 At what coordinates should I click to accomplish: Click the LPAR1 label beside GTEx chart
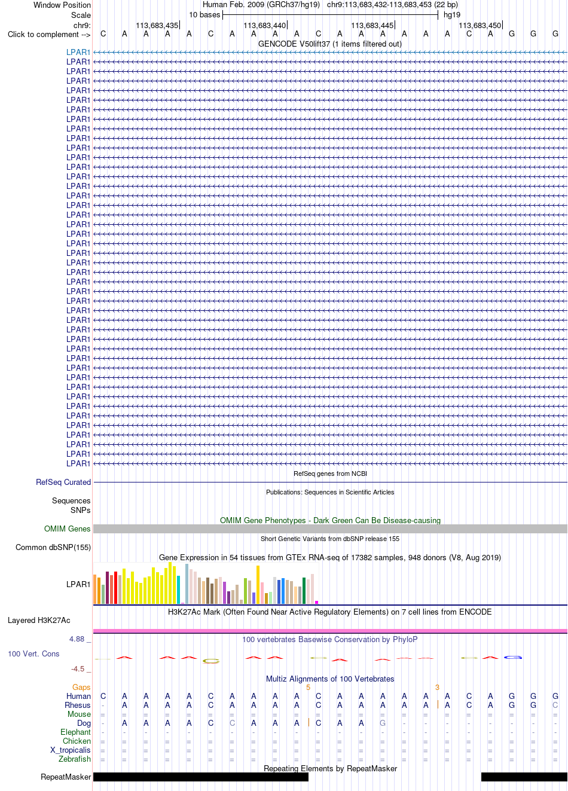78,584
